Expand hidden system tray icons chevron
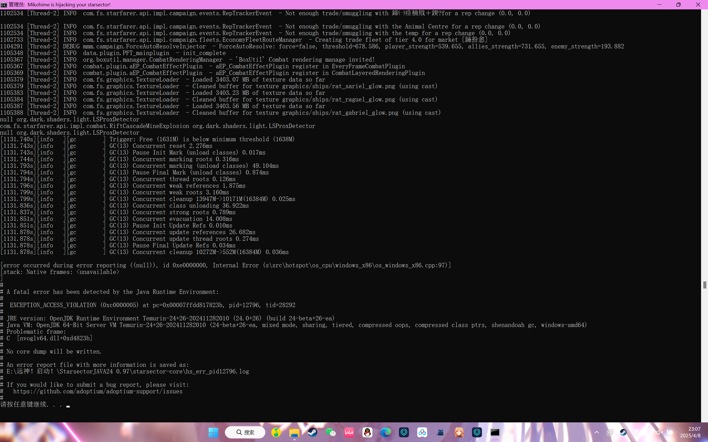Screen dimensions: 708x442 pyautogui.click(x=597, y=432)
